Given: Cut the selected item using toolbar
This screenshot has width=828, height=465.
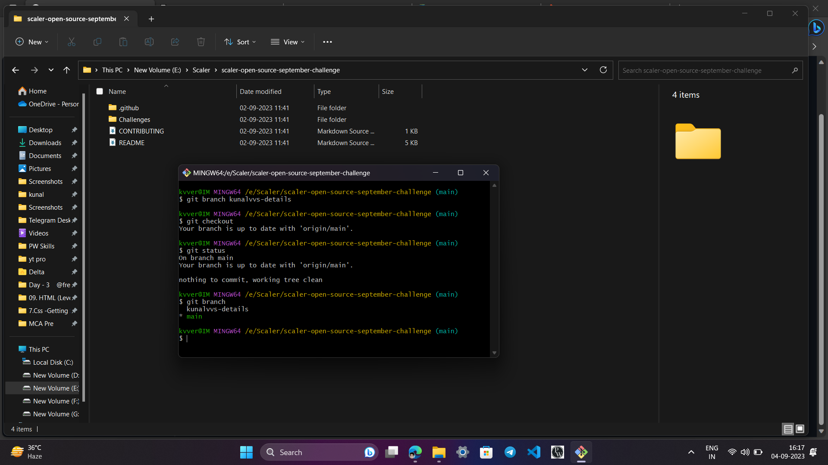Looking at the screenshot, I should 71,42.
